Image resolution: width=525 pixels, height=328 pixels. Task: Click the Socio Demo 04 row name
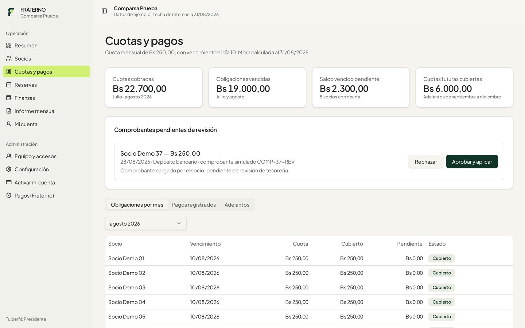point(127,302)
